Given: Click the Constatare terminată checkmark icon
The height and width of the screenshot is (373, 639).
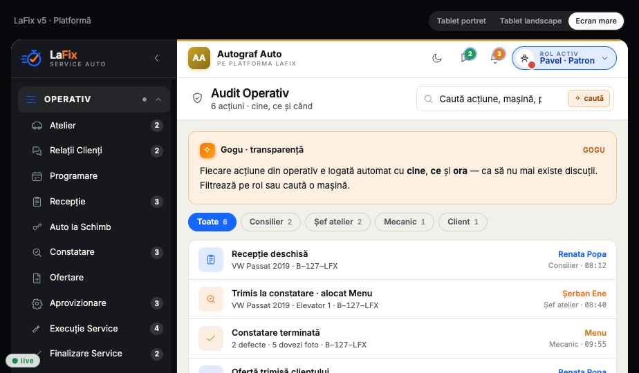Looking at the screenshot, I should [x=211, y=338].
